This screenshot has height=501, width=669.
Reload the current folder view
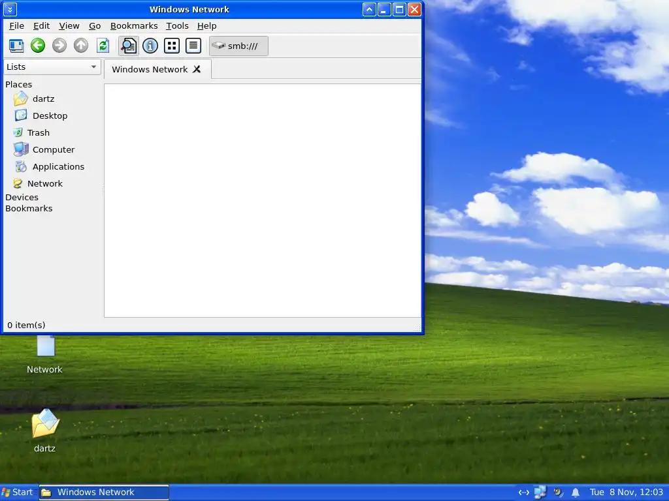coord(103,46)
